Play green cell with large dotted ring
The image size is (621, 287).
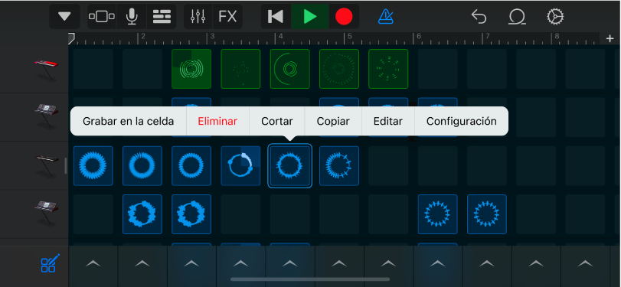[339, 69]
